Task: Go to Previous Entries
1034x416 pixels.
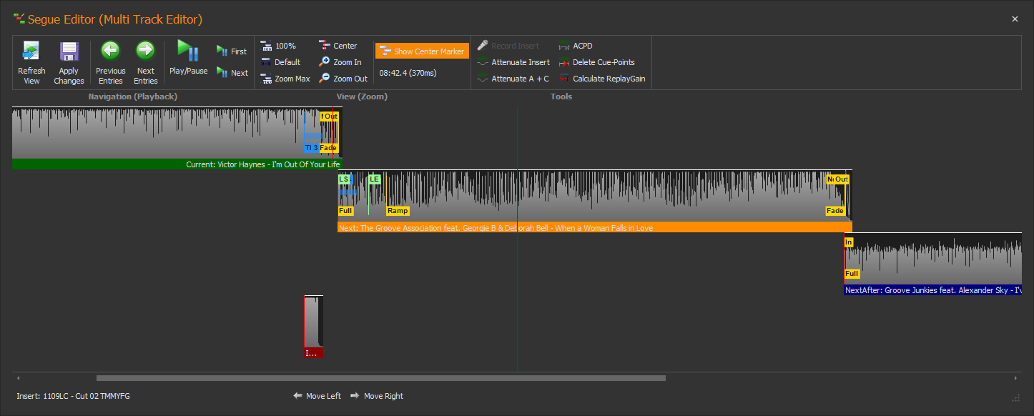Action: (x=110, y=52)
